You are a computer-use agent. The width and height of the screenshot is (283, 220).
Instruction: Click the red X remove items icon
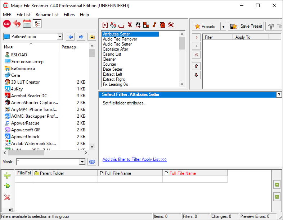(7, 197)
